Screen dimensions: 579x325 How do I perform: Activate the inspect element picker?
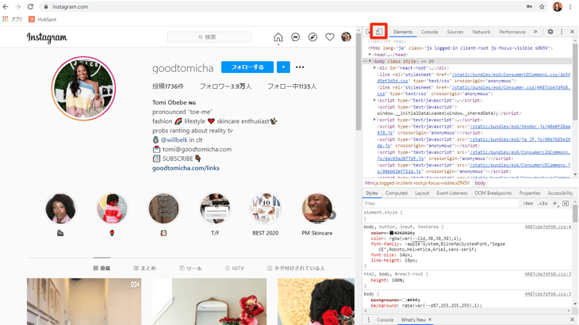[x=369, y=32]
